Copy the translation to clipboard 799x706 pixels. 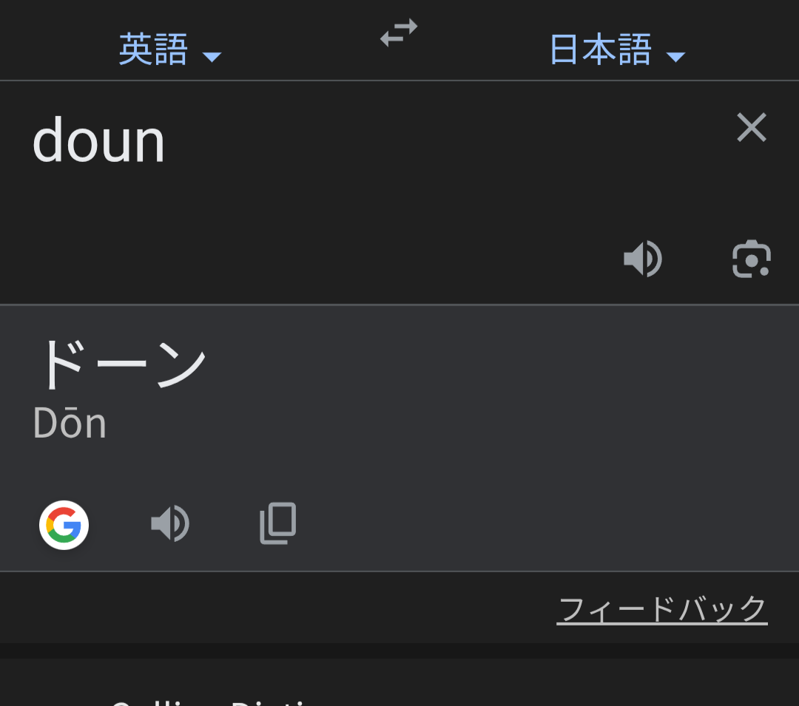(x=277, y=523)
